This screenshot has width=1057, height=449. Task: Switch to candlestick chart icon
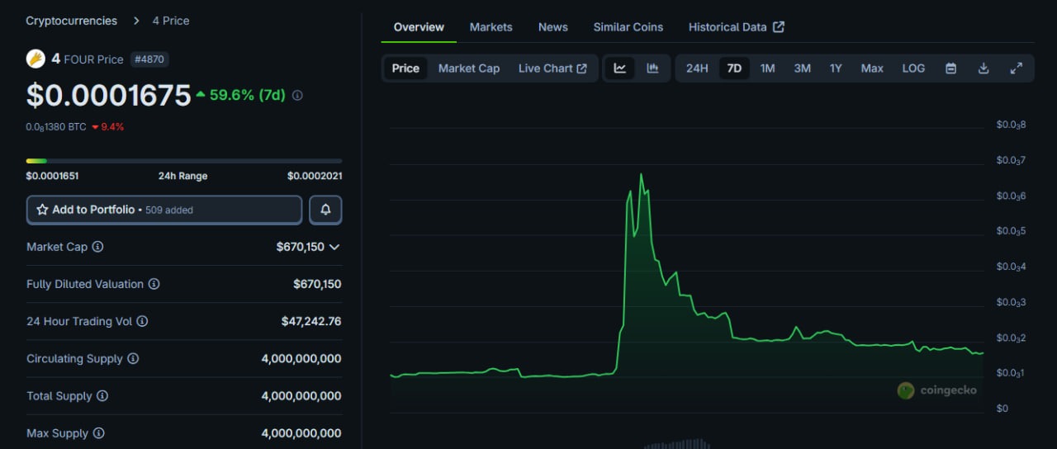pos(652,69)
